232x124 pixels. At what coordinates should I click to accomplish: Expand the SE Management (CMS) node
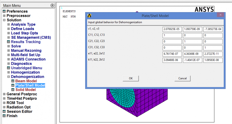tap(9, 37)
